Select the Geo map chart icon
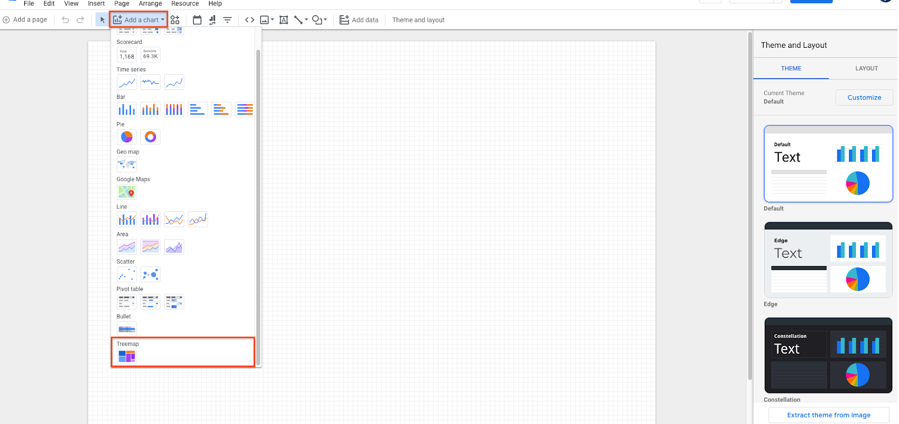 (127, 165)
